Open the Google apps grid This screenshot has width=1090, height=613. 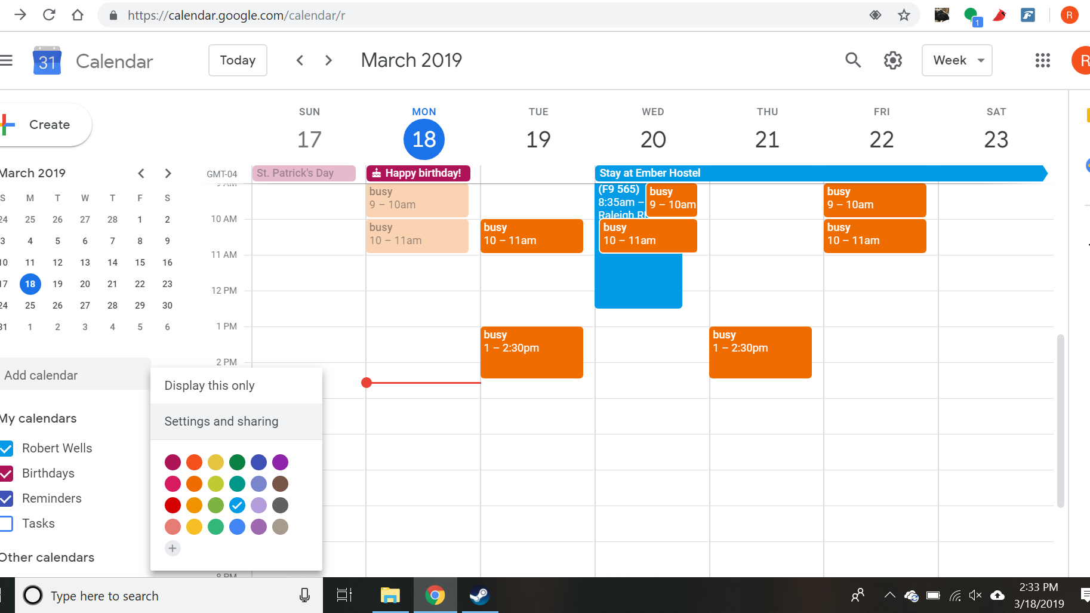point(1042,60)
